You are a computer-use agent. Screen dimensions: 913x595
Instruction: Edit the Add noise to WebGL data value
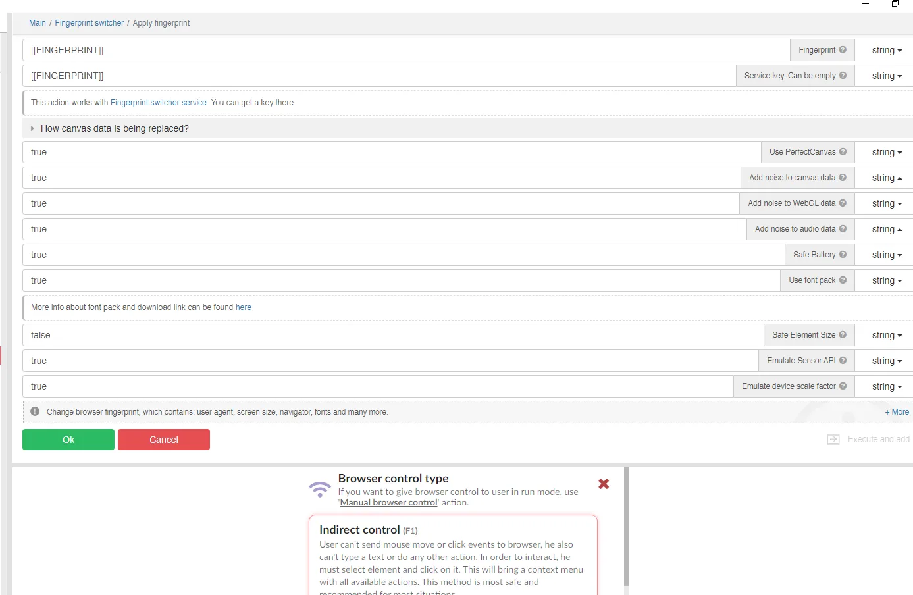pos(381,203)
